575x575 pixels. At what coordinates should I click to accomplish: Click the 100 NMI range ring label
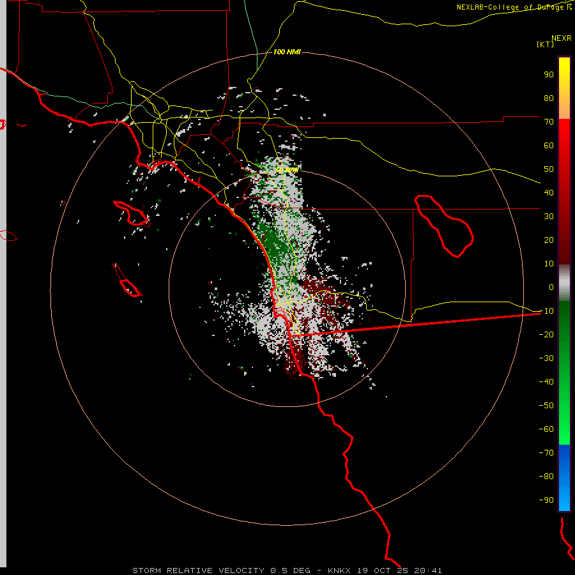[x=287, y=52]
